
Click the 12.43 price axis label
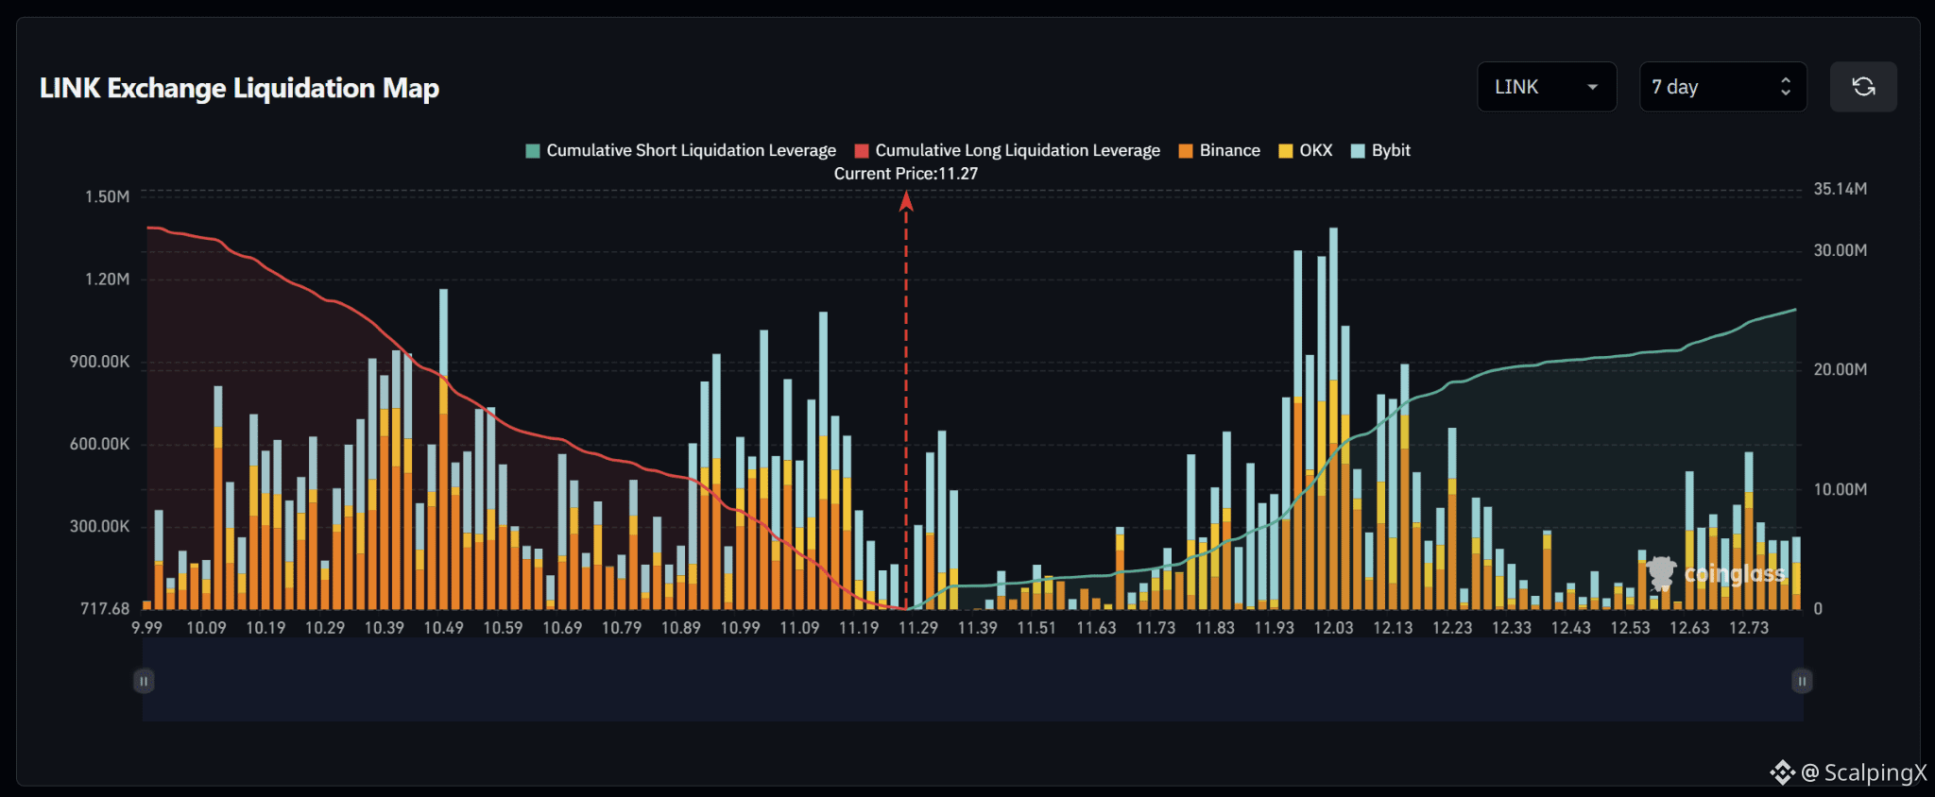point(1571,628)
